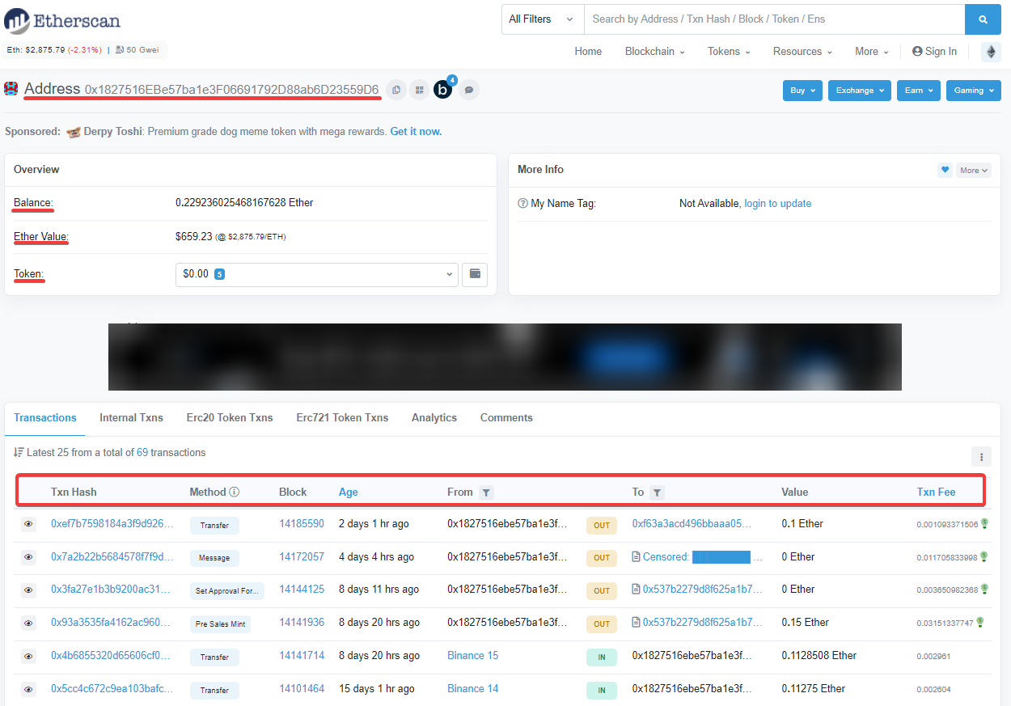Image resolution: width=1011 pixels, height=706 pixels.
Task: Click the blue search magnifier button
Action: (983, 19)
